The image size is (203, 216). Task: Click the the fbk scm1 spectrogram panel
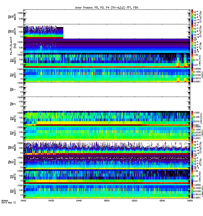click(x=107, y=191)
